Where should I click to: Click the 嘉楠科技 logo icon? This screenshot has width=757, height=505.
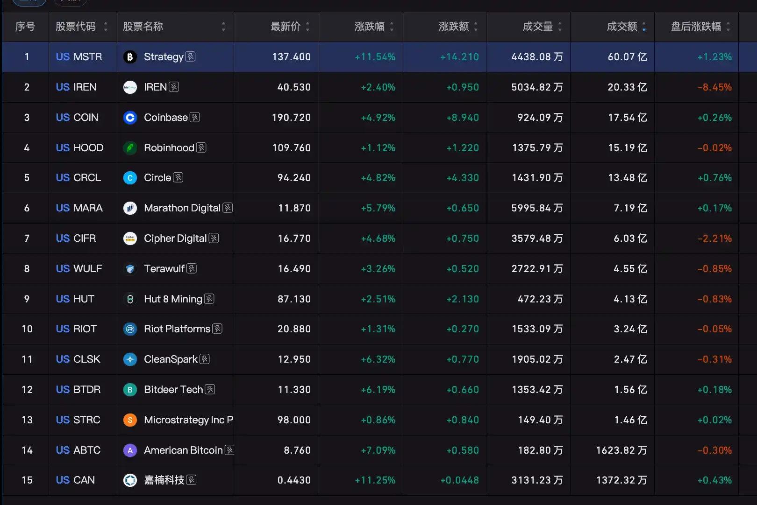tap(130, 480)
